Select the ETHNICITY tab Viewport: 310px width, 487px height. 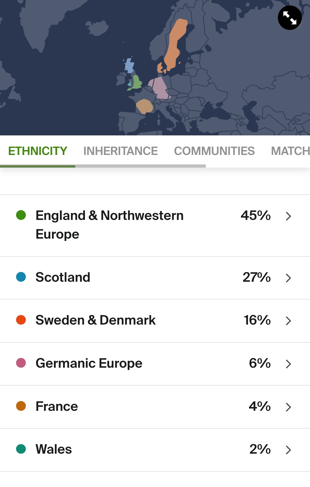[37, 151]
